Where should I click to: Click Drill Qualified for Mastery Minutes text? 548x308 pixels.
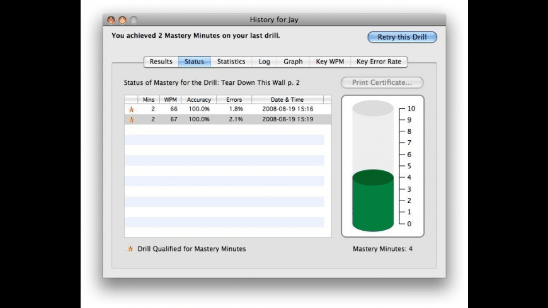coord(191,249)
